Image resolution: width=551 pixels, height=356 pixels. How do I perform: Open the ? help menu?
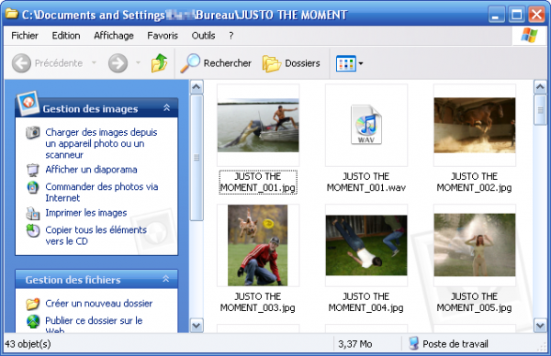[231, 36]
